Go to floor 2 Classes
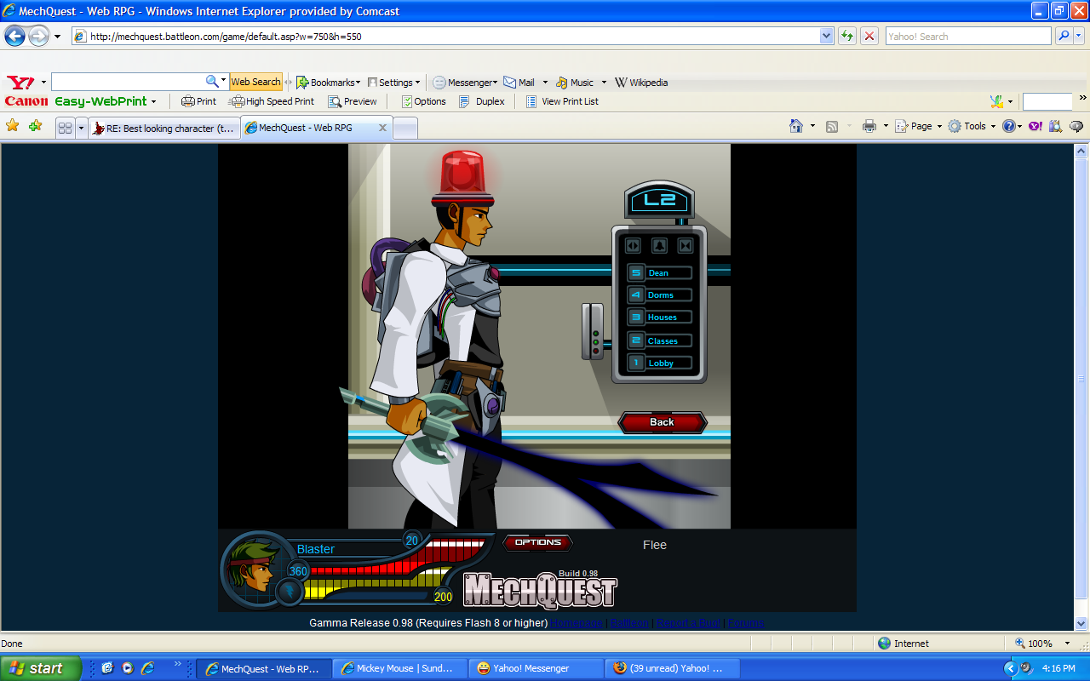This screenshot has width=1090, height=681. tap(660, 340)
